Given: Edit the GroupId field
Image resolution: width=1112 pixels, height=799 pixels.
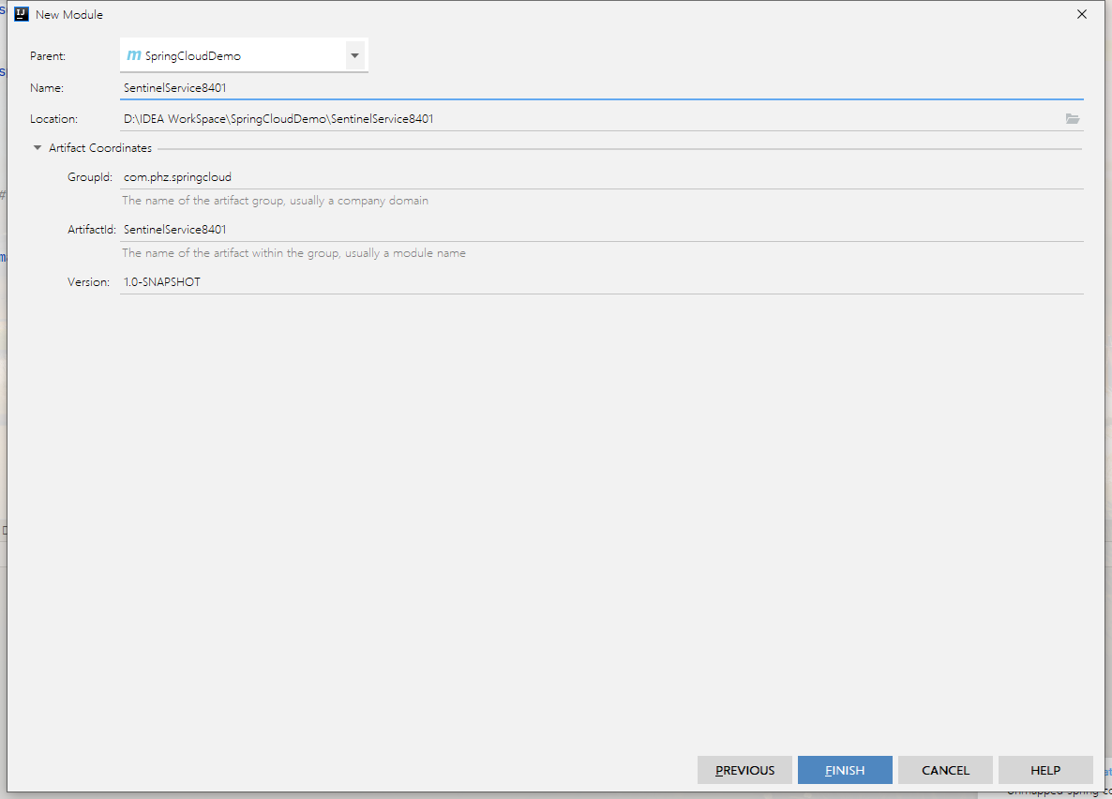Looking at the screenshot, I should [x=601, y=176].
